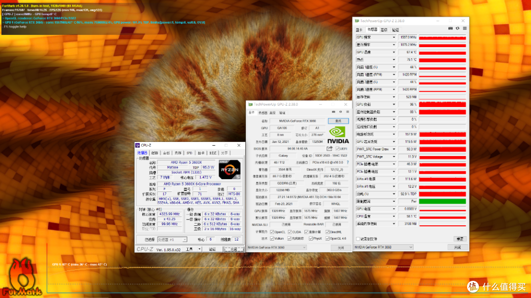Open hot spot temperature sensor dropdown arrow
This screenshot has height=298, width=531.
[x=394, y=59]
